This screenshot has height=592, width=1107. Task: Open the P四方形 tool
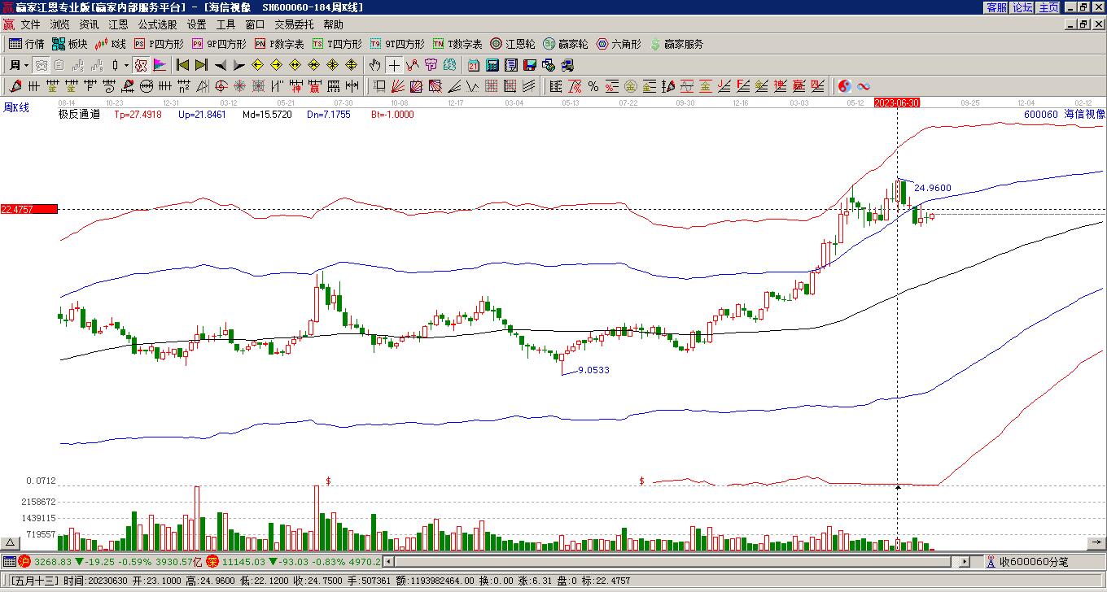point(159,44)
